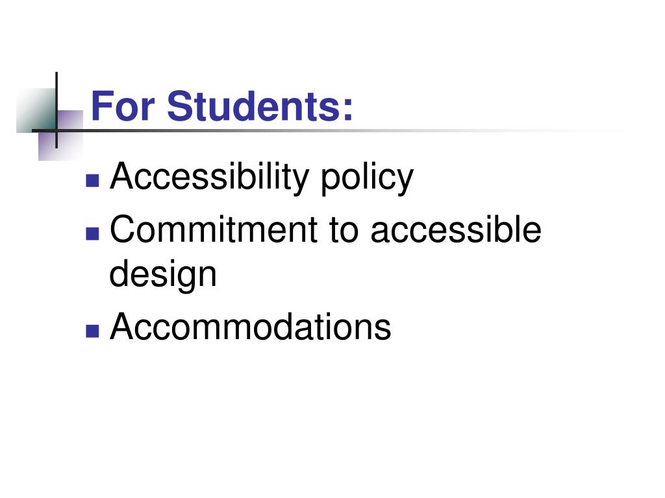This screenshot has height=498, width=665.
Task: Click the word Students: in the title
Action: tap(260, 106)
